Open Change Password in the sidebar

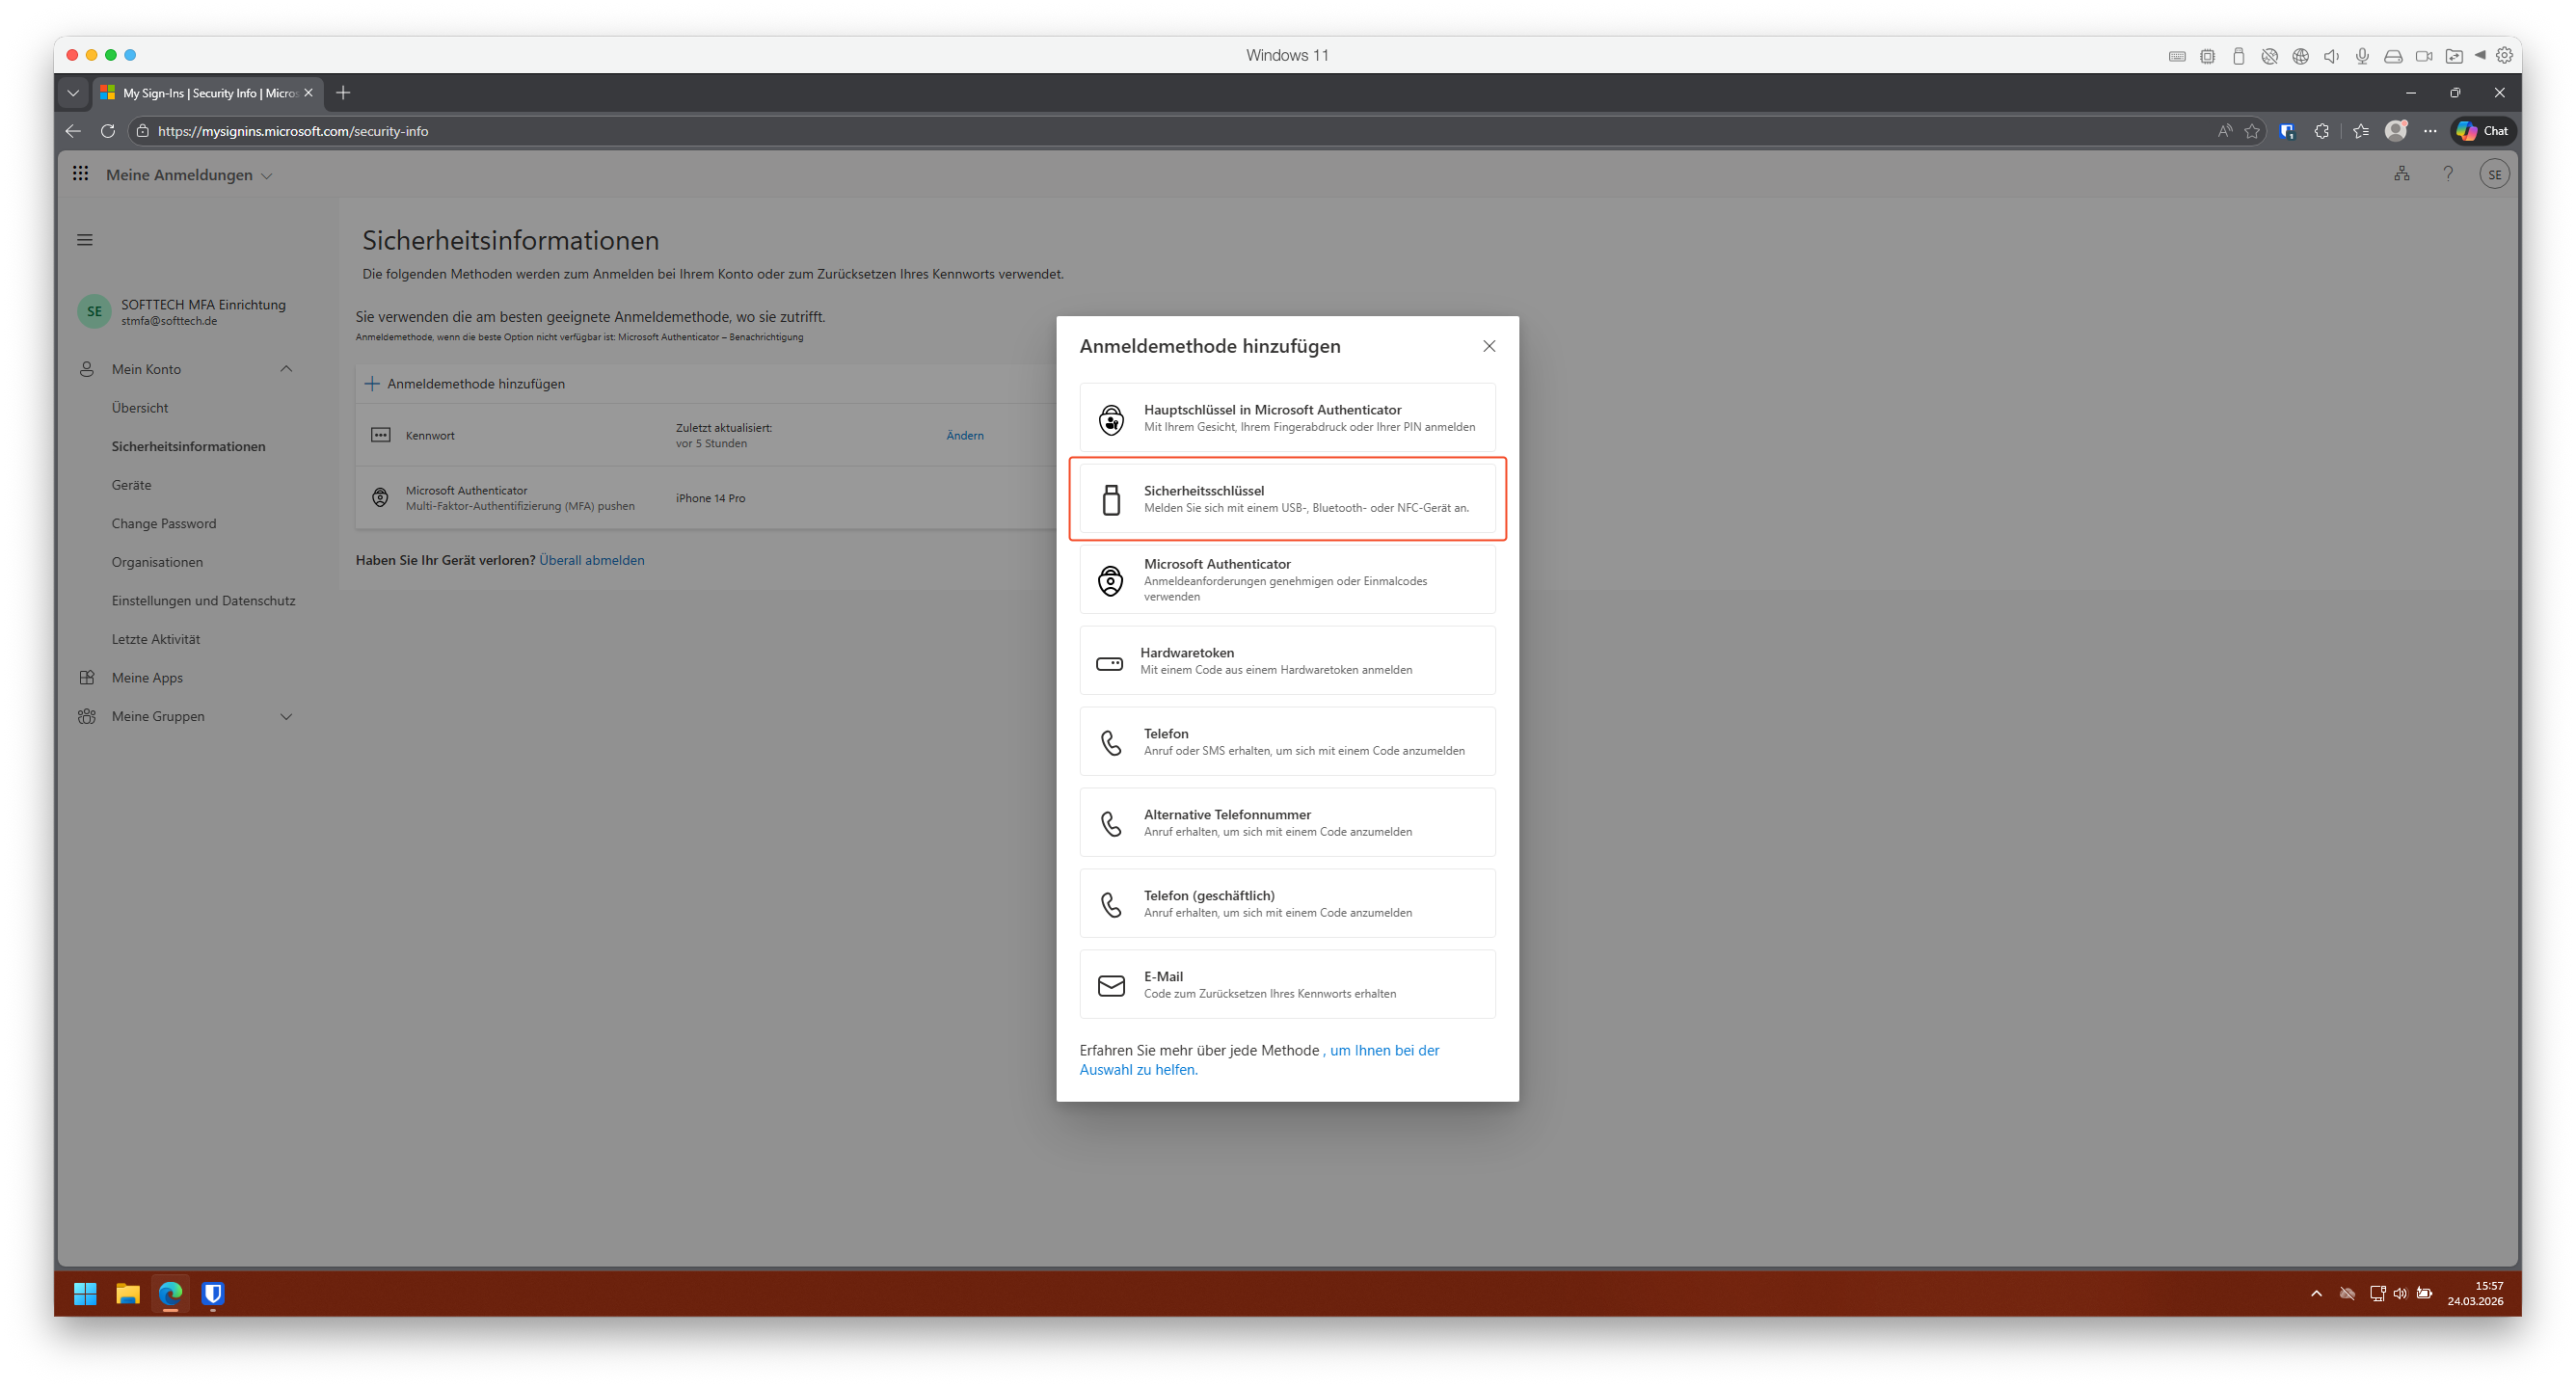click(x=164, y=524)
